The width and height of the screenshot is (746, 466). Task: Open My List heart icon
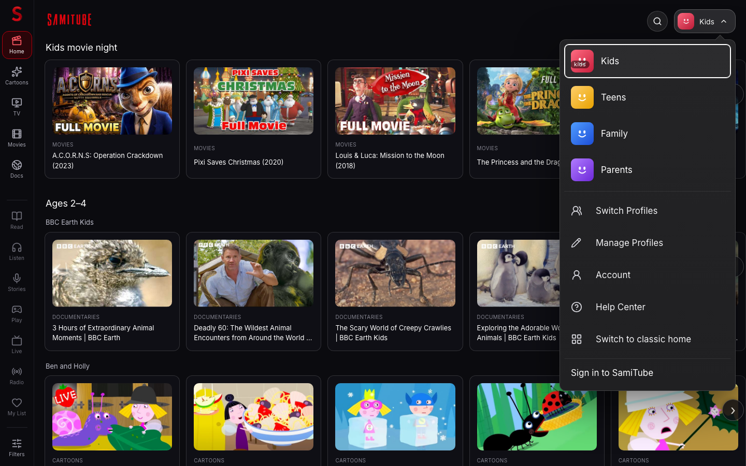pos(17,407)
